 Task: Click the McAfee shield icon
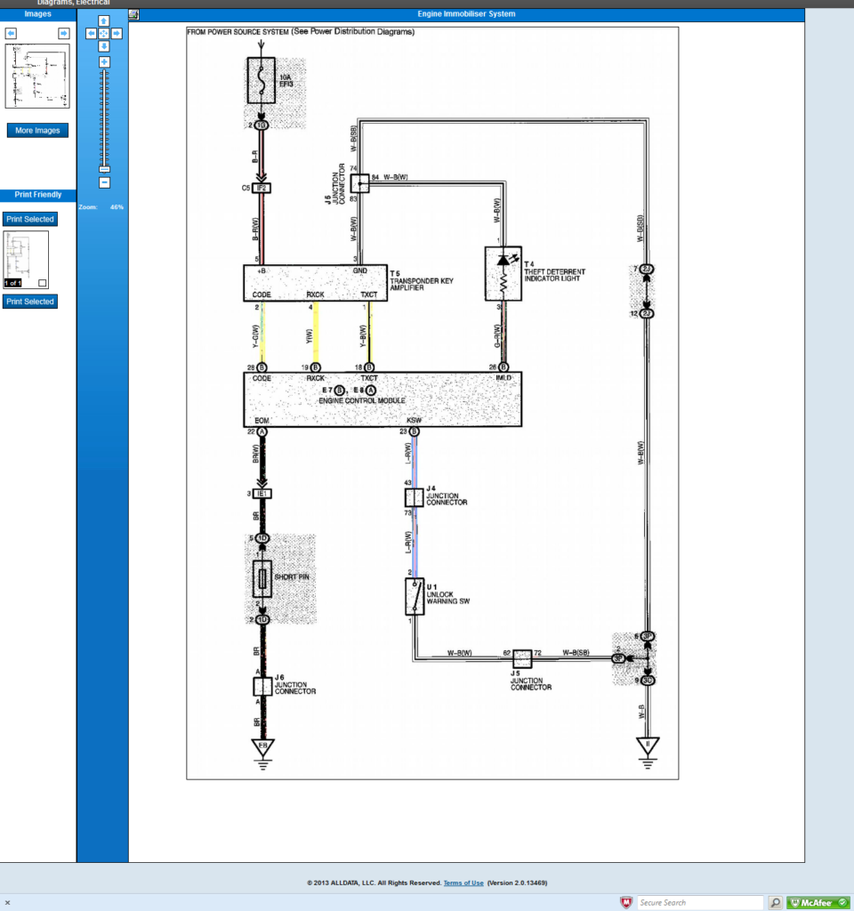point(626,902)
